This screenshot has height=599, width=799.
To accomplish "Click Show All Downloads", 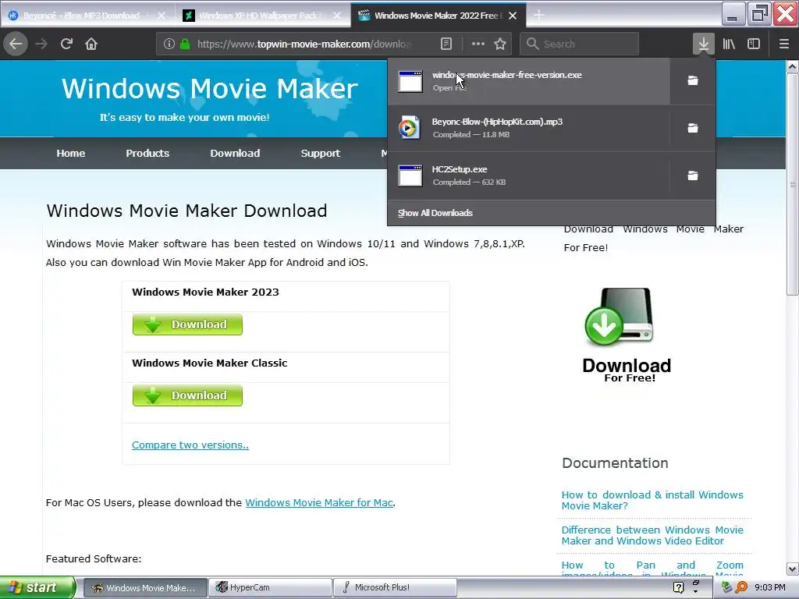I will pyautogui.click(x=435, y=213).
